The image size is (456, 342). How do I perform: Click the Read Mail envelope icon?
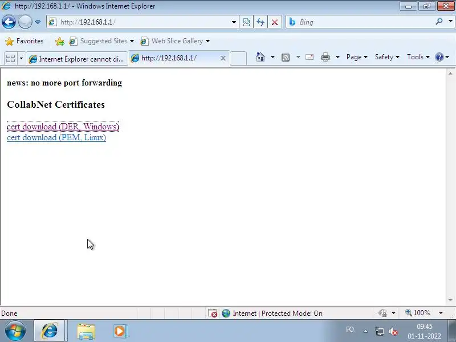pos(310,57)
